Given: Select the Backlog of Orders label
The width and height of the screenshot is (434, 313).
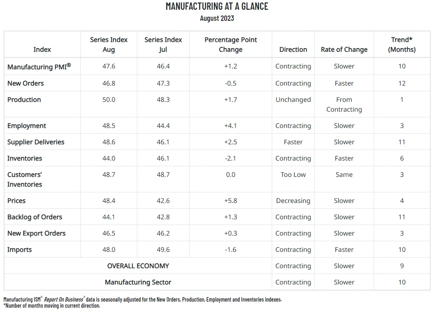Looking at the screenshot, I should click(x=35, y=217).
